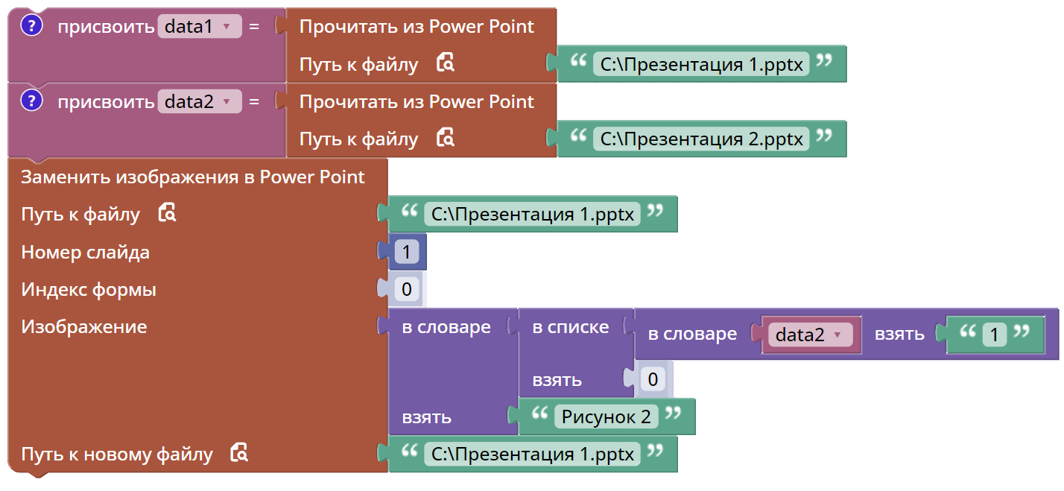1064x491 pixels.
Task: Edit text C:\Презентация 2.pptx
Action: click(701, 139)
